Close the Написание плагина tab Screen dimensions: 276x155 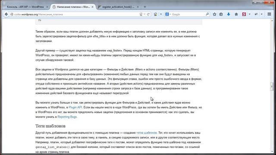(x=92, y=7)
